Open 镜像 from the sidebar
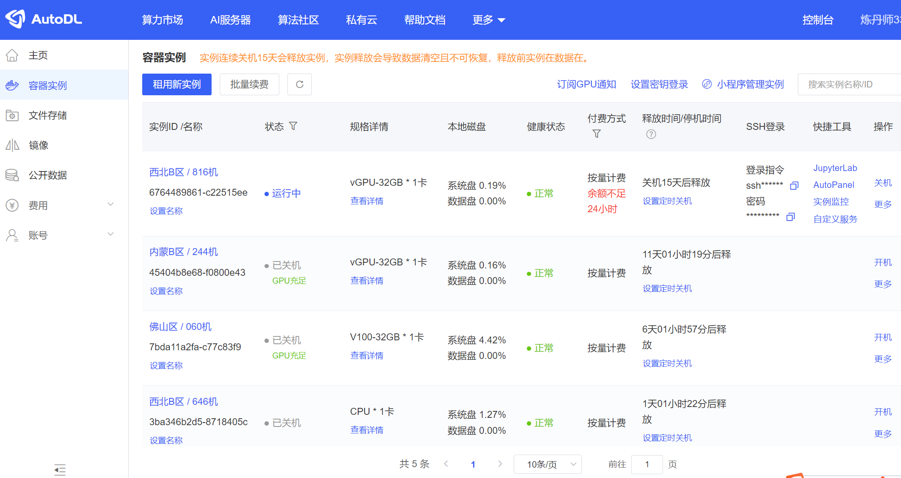Screen dimensions: 901x478 tap(39, 145)
